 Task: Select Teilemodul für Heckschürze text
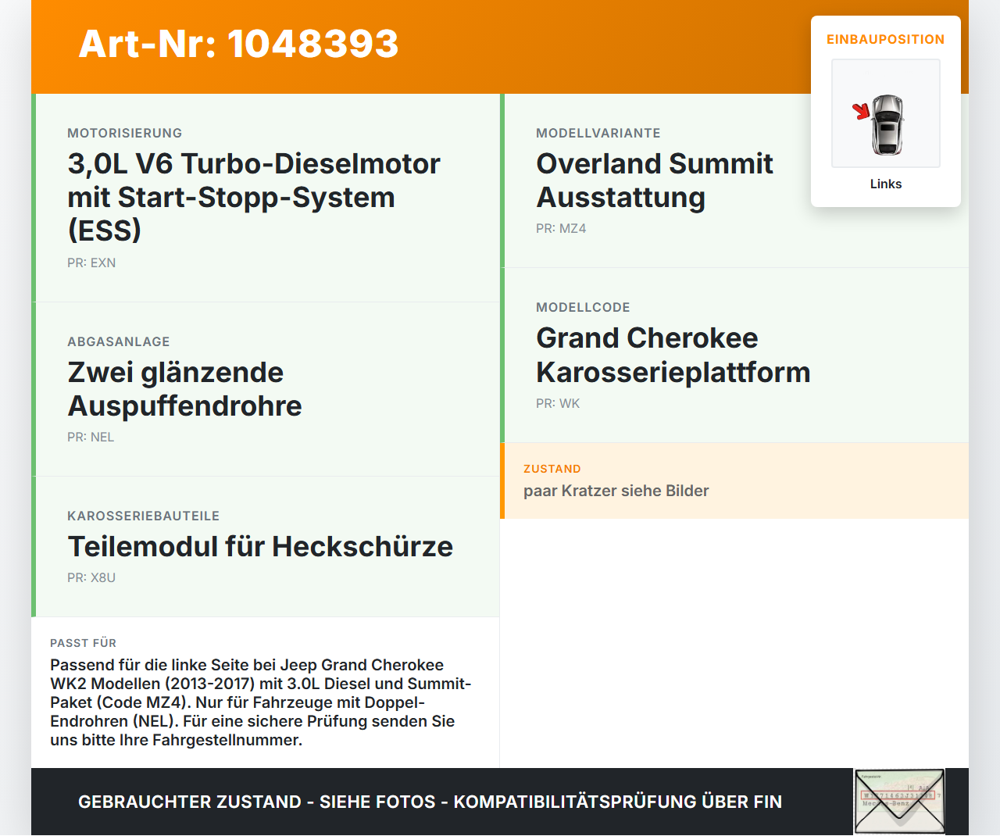coord(260,546)
